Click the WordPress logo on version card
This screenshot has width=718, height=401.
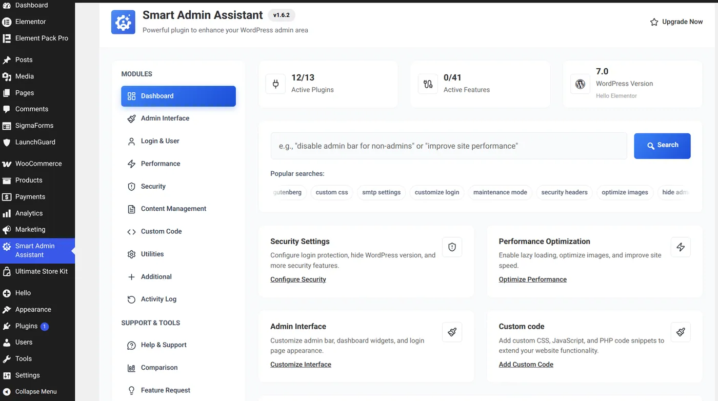pyautogui.click(x=580, y=84)
